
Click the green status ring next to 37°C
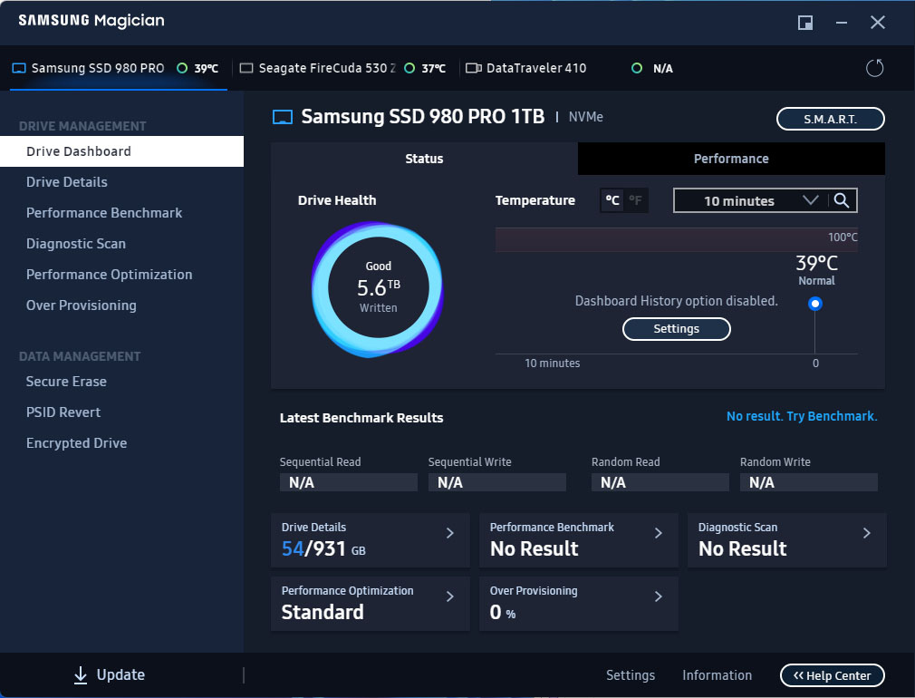409,68
